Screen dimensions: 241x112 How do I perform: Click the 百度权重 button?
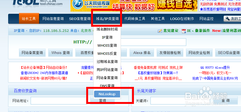[85, 53]
